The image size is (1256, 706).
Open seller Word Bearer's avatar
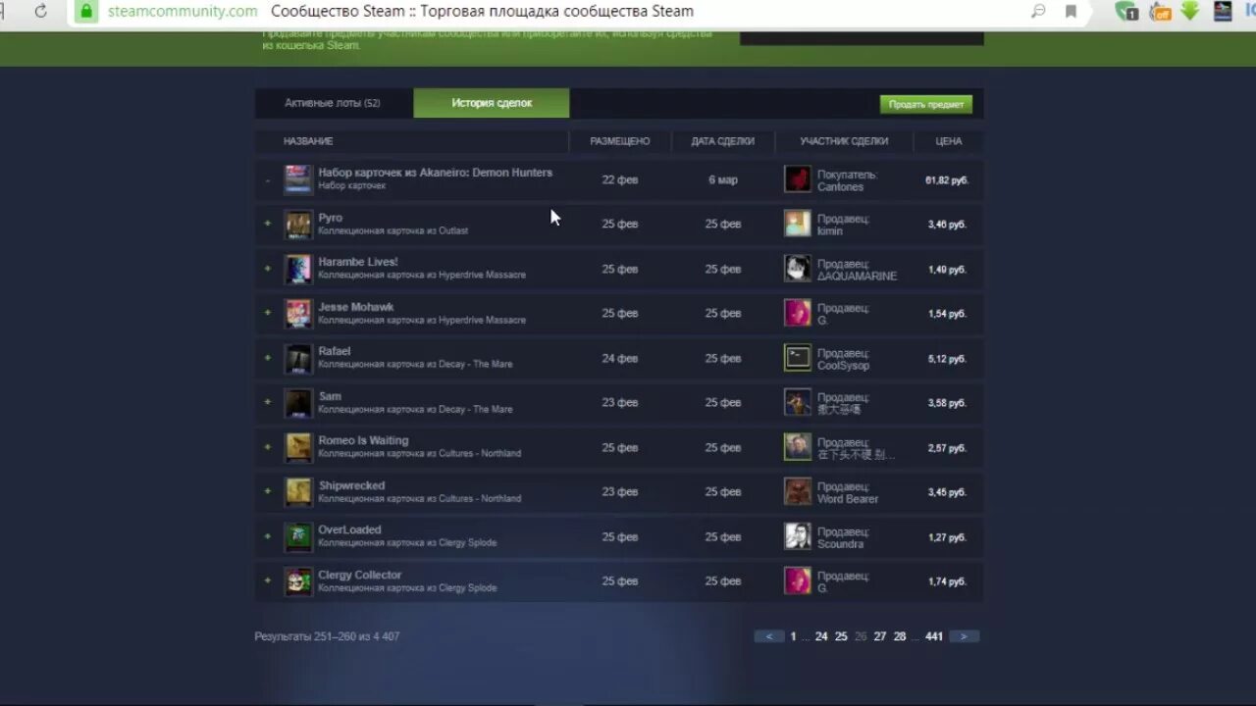point(798,491)
